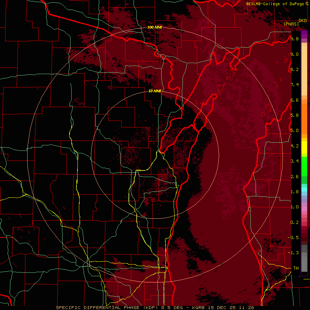Viewport: 310px width, 310px height.
Task: Click the 8.2 scale value
Action: coord(294,69)
